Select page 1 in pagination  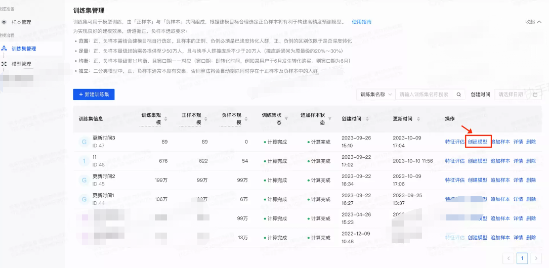[x=522, y=258]
